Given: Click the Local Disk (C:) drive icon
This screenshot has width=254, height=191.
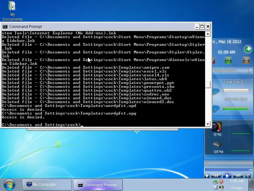Looking at the screenshot, I should 216,90.
